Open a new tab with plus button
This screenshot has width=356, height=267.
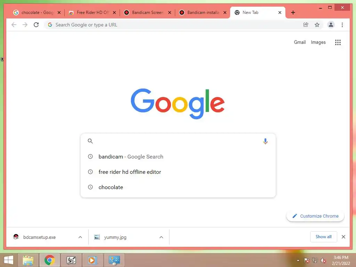[x=293, y=13]
